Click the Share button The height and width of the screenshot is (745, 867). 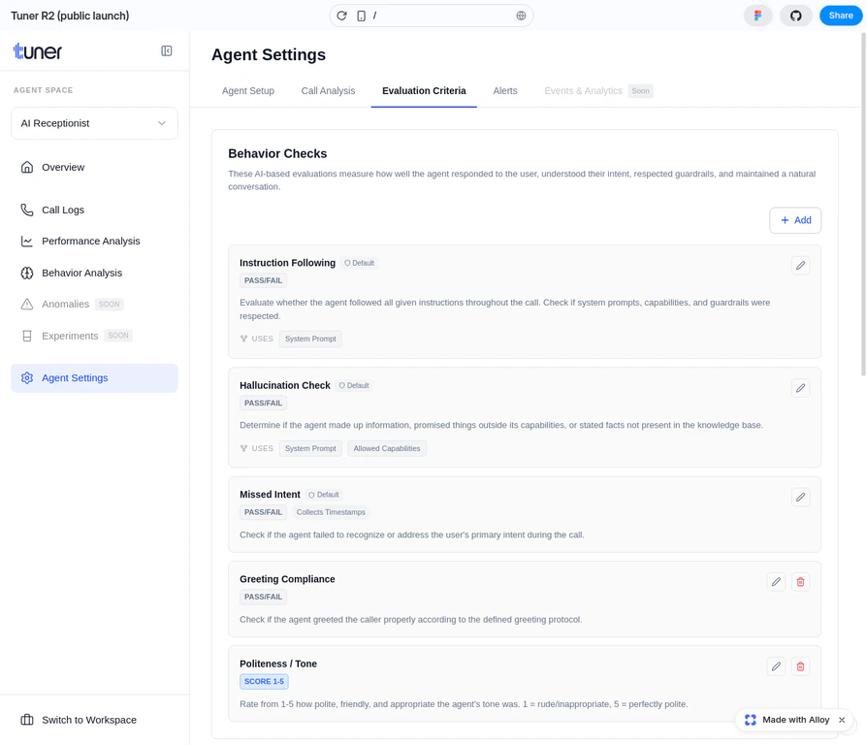(x=840, y=16)
